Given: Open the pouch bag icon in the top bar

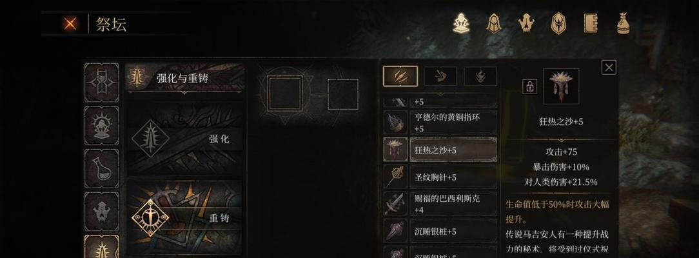Looking at the screenshot, I should (x=623, y=23).
